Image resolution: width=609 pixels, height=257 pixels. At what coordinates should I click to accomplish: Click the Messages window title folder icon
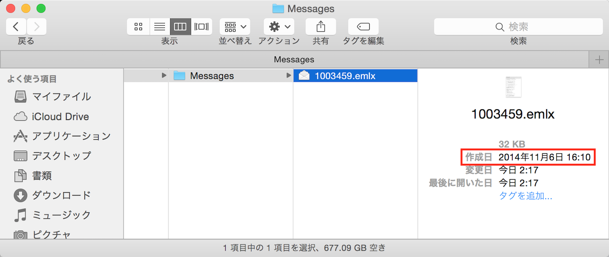point(278,8)
